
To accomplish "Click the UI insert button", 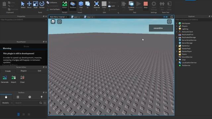I will 87,5.
